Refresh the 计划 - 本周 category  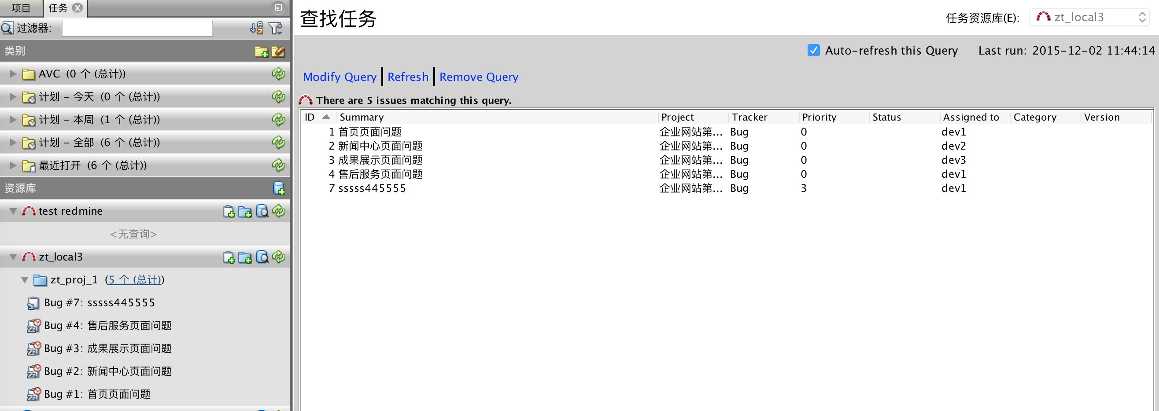tap(279, 120)
